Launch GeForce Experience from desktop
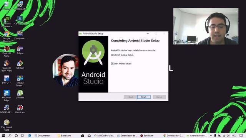 (7, 21)
